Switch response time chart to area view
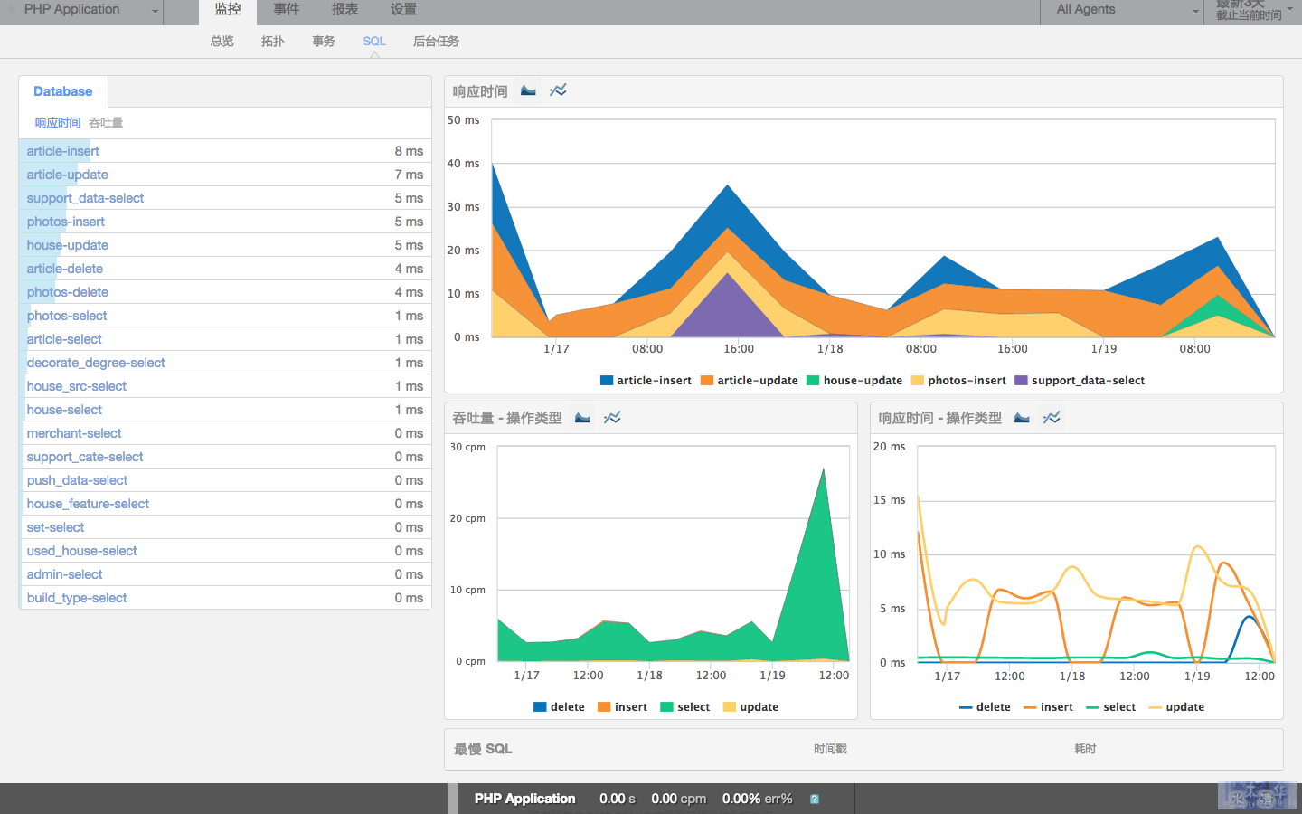This screenshot has height=814, width=1302. click(528, 90)
